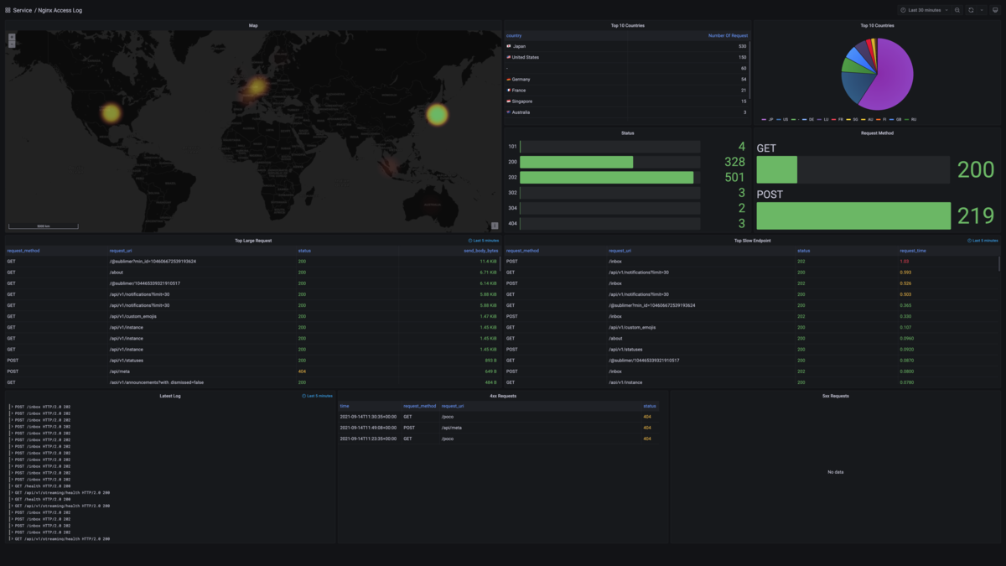The height and width of the screenshot is (566, 1006).
Task: Refresh the dashboard with the refresh icon
Action: click(x=971, y=10)
